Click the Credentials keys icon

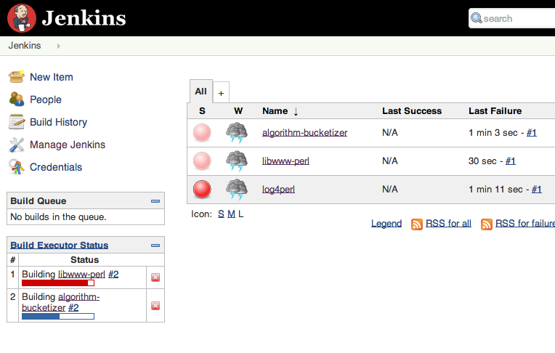pyautogui.click(x=16, y=167)
